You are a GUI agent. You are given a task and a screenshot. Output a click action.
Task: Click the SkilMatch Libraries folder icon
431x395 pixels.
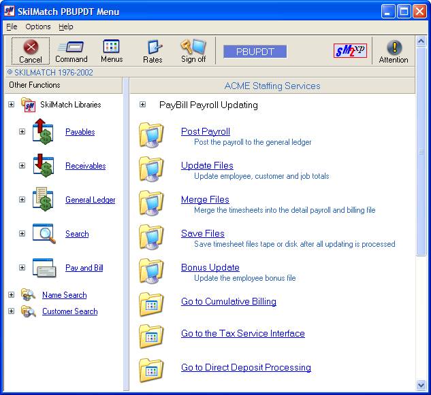(29, 105)
